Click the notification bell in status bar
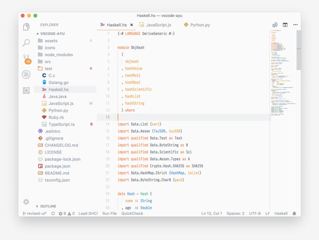 coord(294,213)
